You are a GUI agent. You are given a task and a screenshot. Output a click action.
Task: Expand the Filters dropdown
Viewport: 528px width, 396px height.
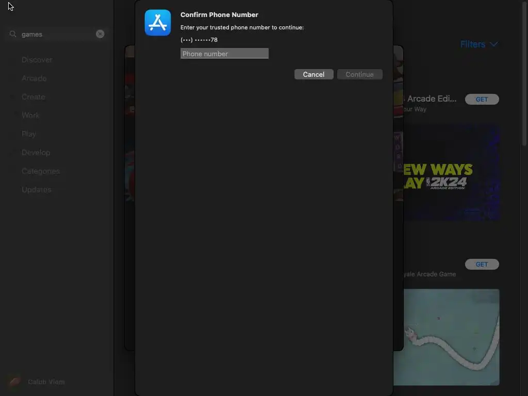479,44
